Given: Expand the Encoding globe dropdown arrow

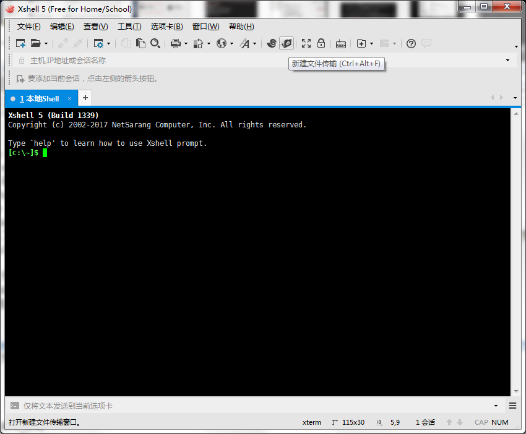Looking at the screenshot, I should point(232,43).
